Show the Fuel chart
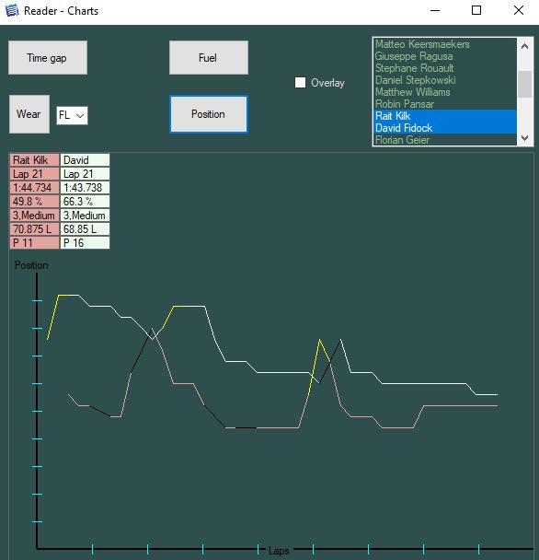The width and height of the screenshot is (539, 560). point(209,57)
